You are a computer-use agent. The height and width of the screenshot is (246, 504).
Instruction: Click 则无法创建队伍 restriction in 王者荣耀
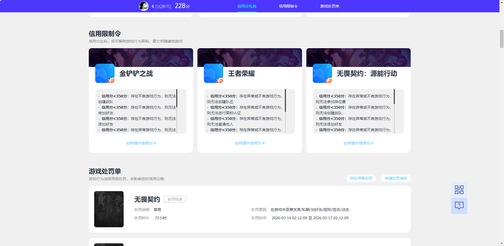point(220,102)
